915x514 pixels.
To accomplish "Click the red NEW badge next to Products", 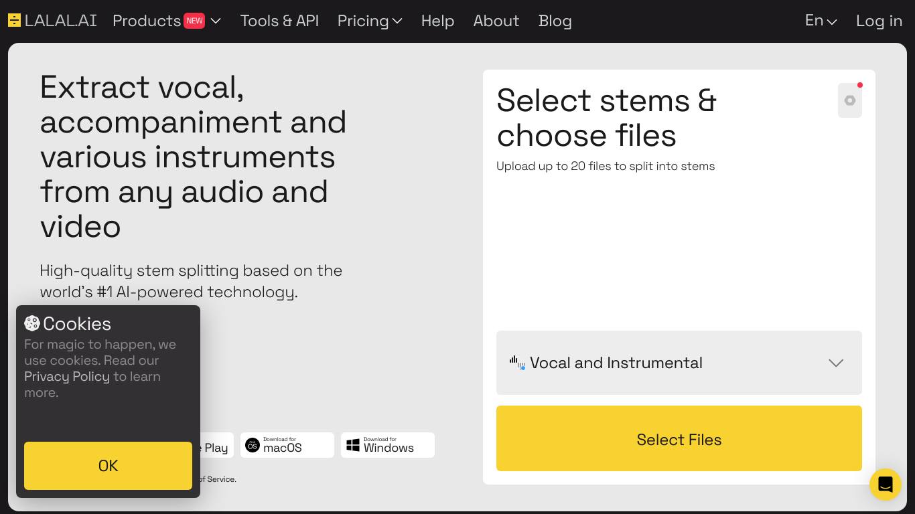I will [194, 21].
